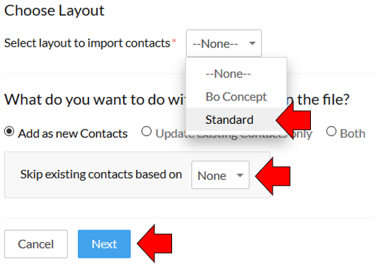Select the Add as new Contacts radio

click(9, 132)
